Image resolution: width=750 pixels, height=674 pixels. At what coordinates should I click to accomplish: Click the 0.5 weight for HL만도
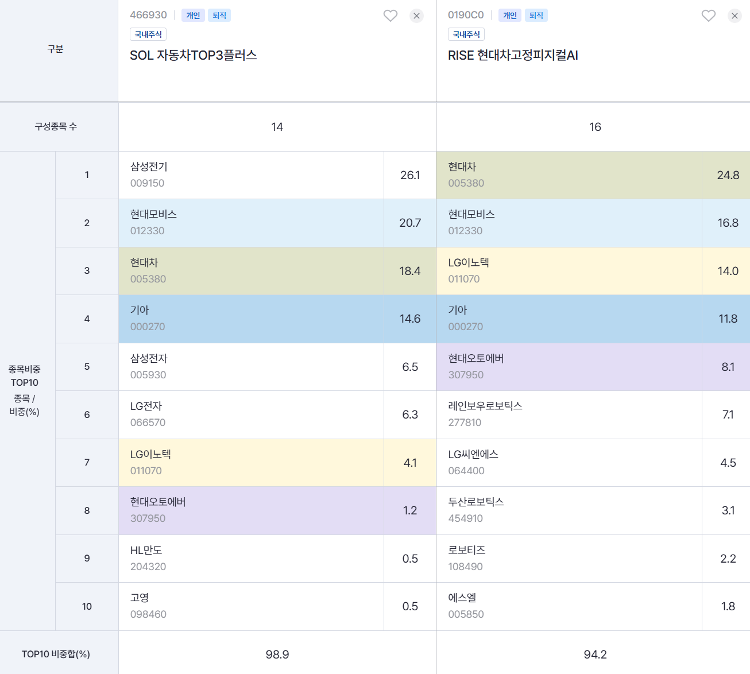coord(410,559)
